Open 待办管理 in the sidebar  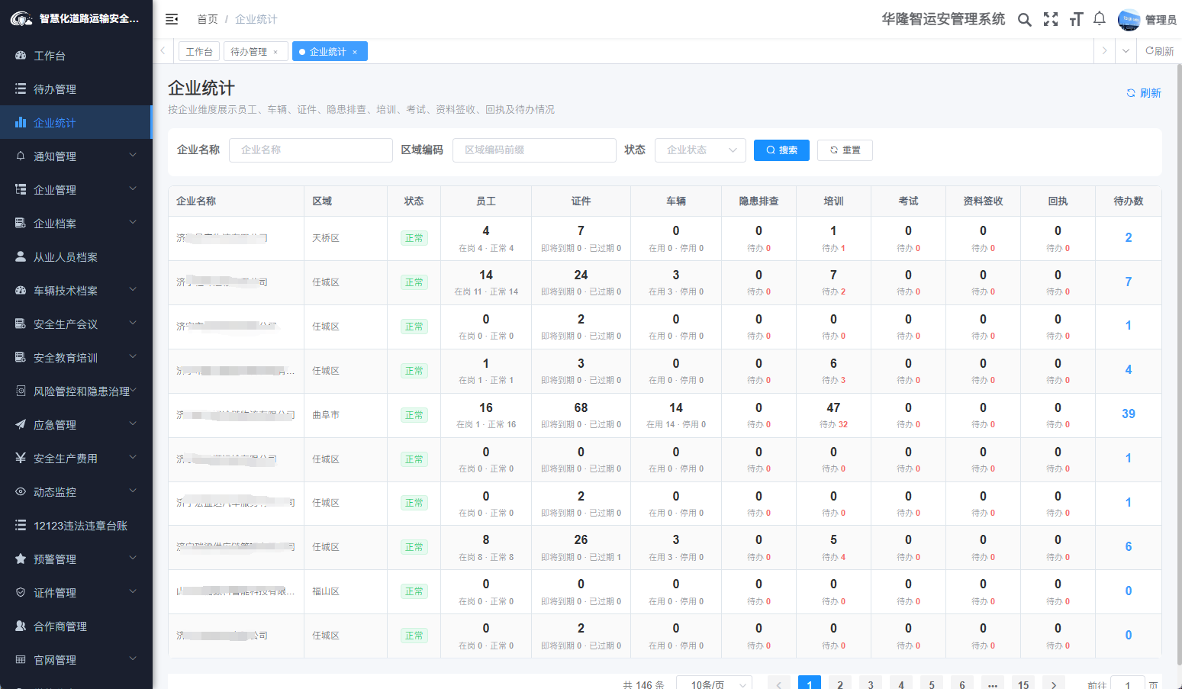click(x=76, y=89)
